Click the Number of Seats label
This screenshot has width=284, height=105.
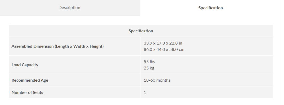tap(27, 93)
